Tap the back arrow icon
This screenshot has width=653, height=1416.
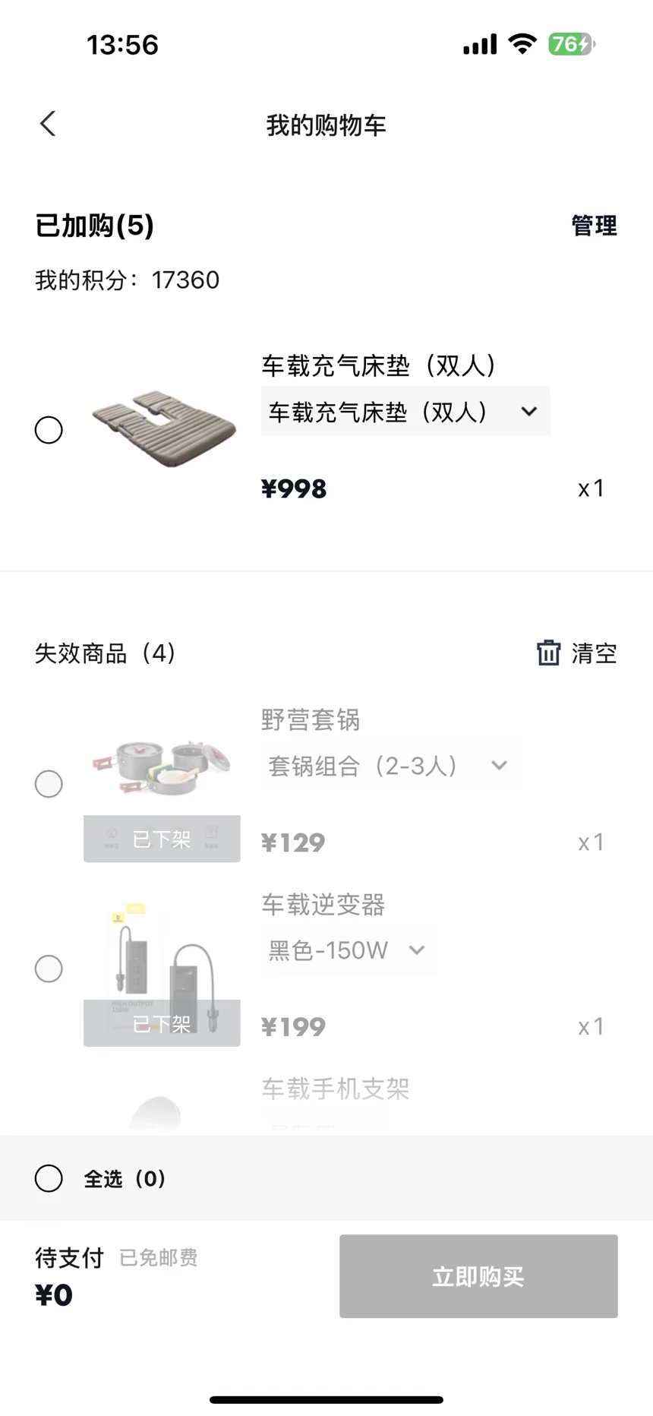click(48, 124)
